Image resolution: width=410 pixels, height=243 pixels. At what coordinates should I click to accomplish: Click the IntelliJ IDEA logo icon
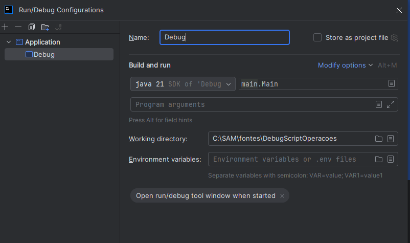(x=9, y=10)
